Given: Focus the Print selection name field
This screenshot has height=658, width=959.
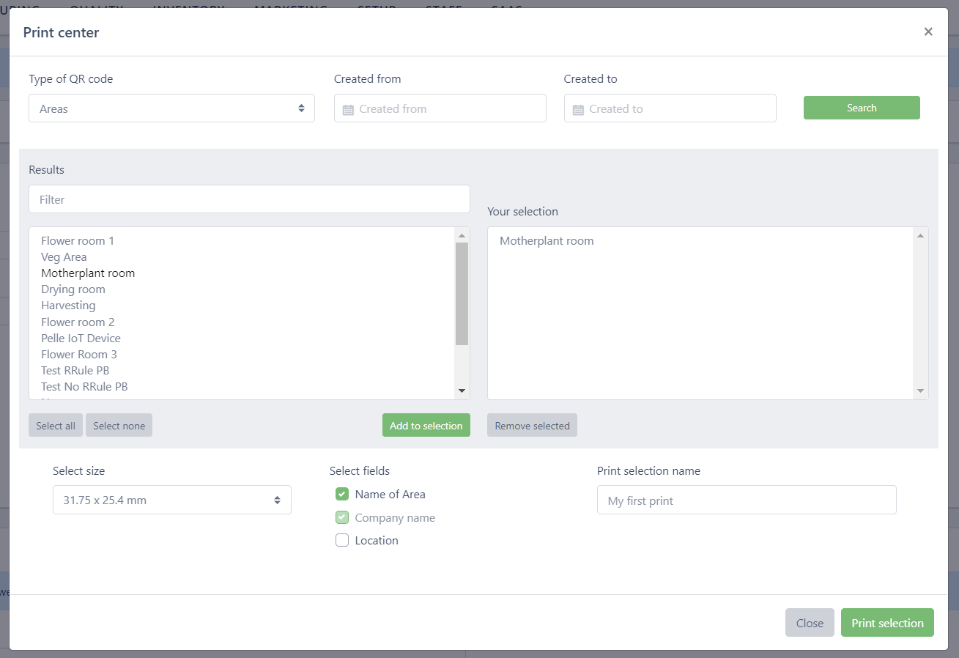Looking at the screenshot, I should pos(746,500).
